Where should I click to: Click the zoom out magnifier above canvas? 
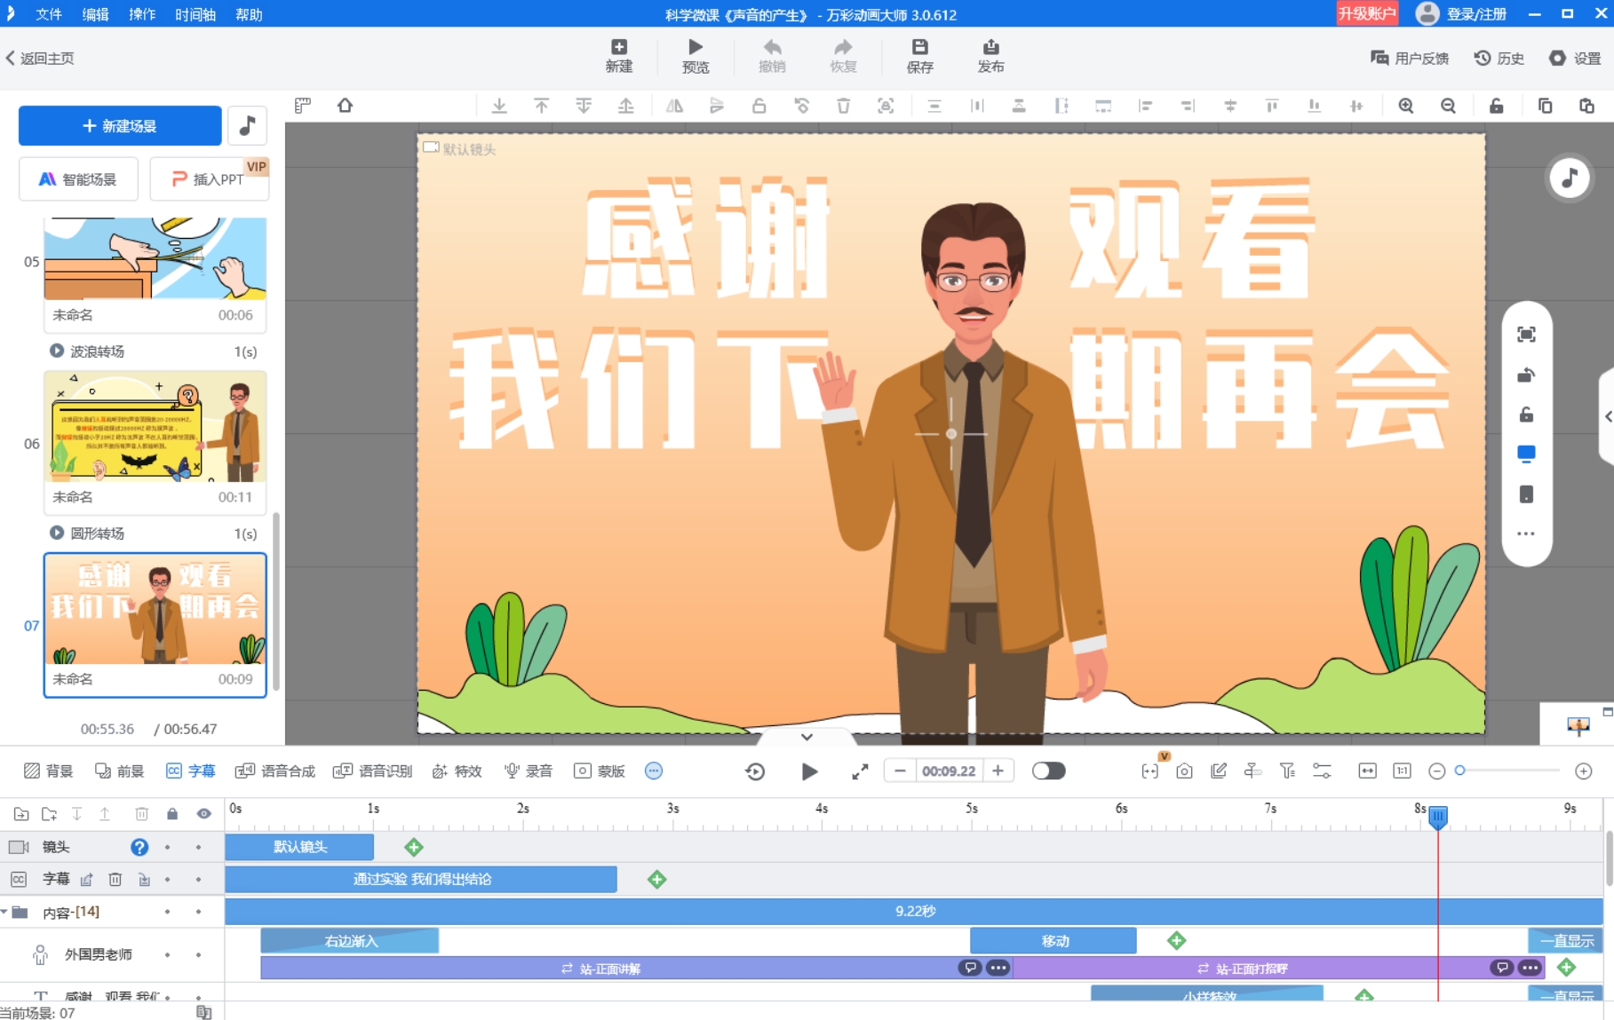(1448, 106)
